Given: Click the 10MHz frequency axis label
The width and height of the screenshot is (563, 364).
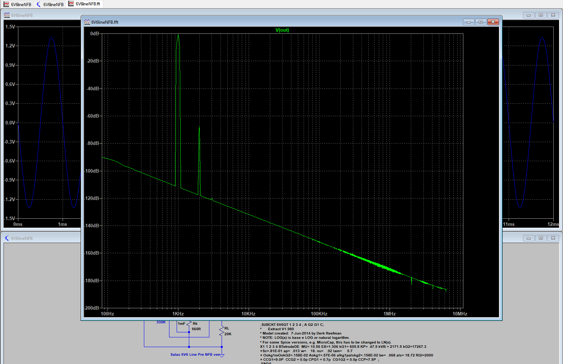Looking at the screenshot, I should tap(460, 314).
